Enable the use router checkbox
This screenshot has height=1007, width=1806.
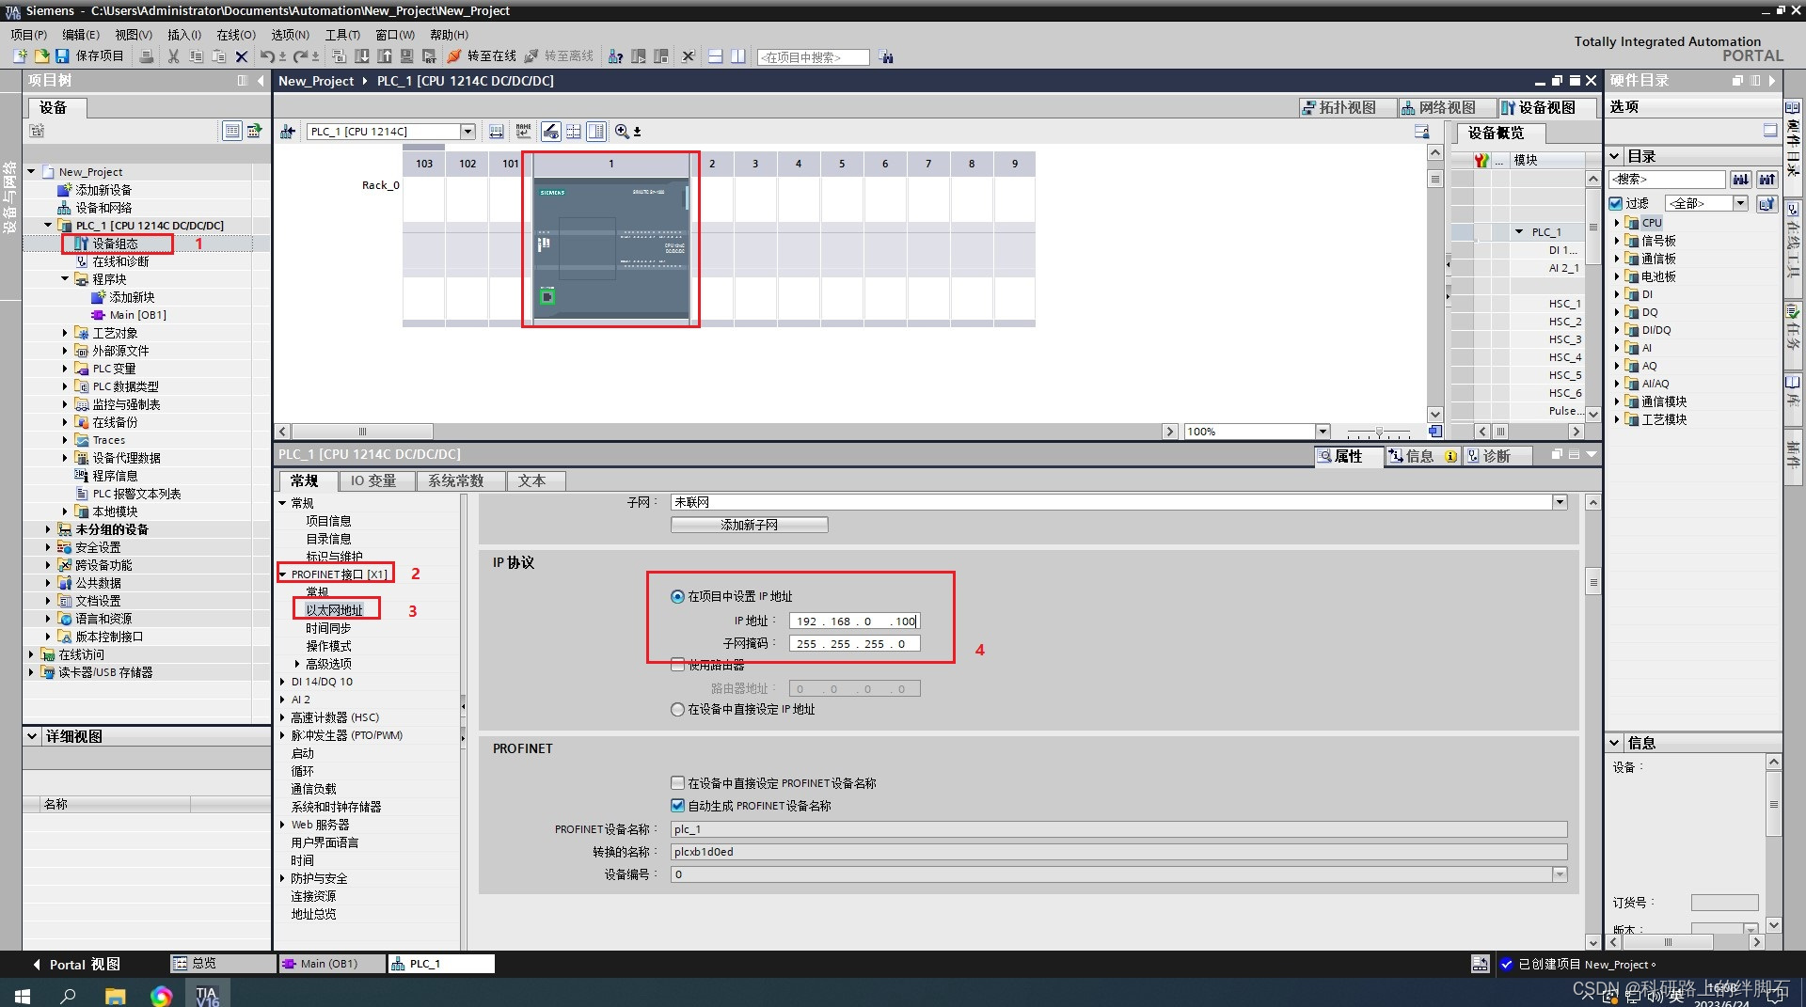click(x=677, y=665)
